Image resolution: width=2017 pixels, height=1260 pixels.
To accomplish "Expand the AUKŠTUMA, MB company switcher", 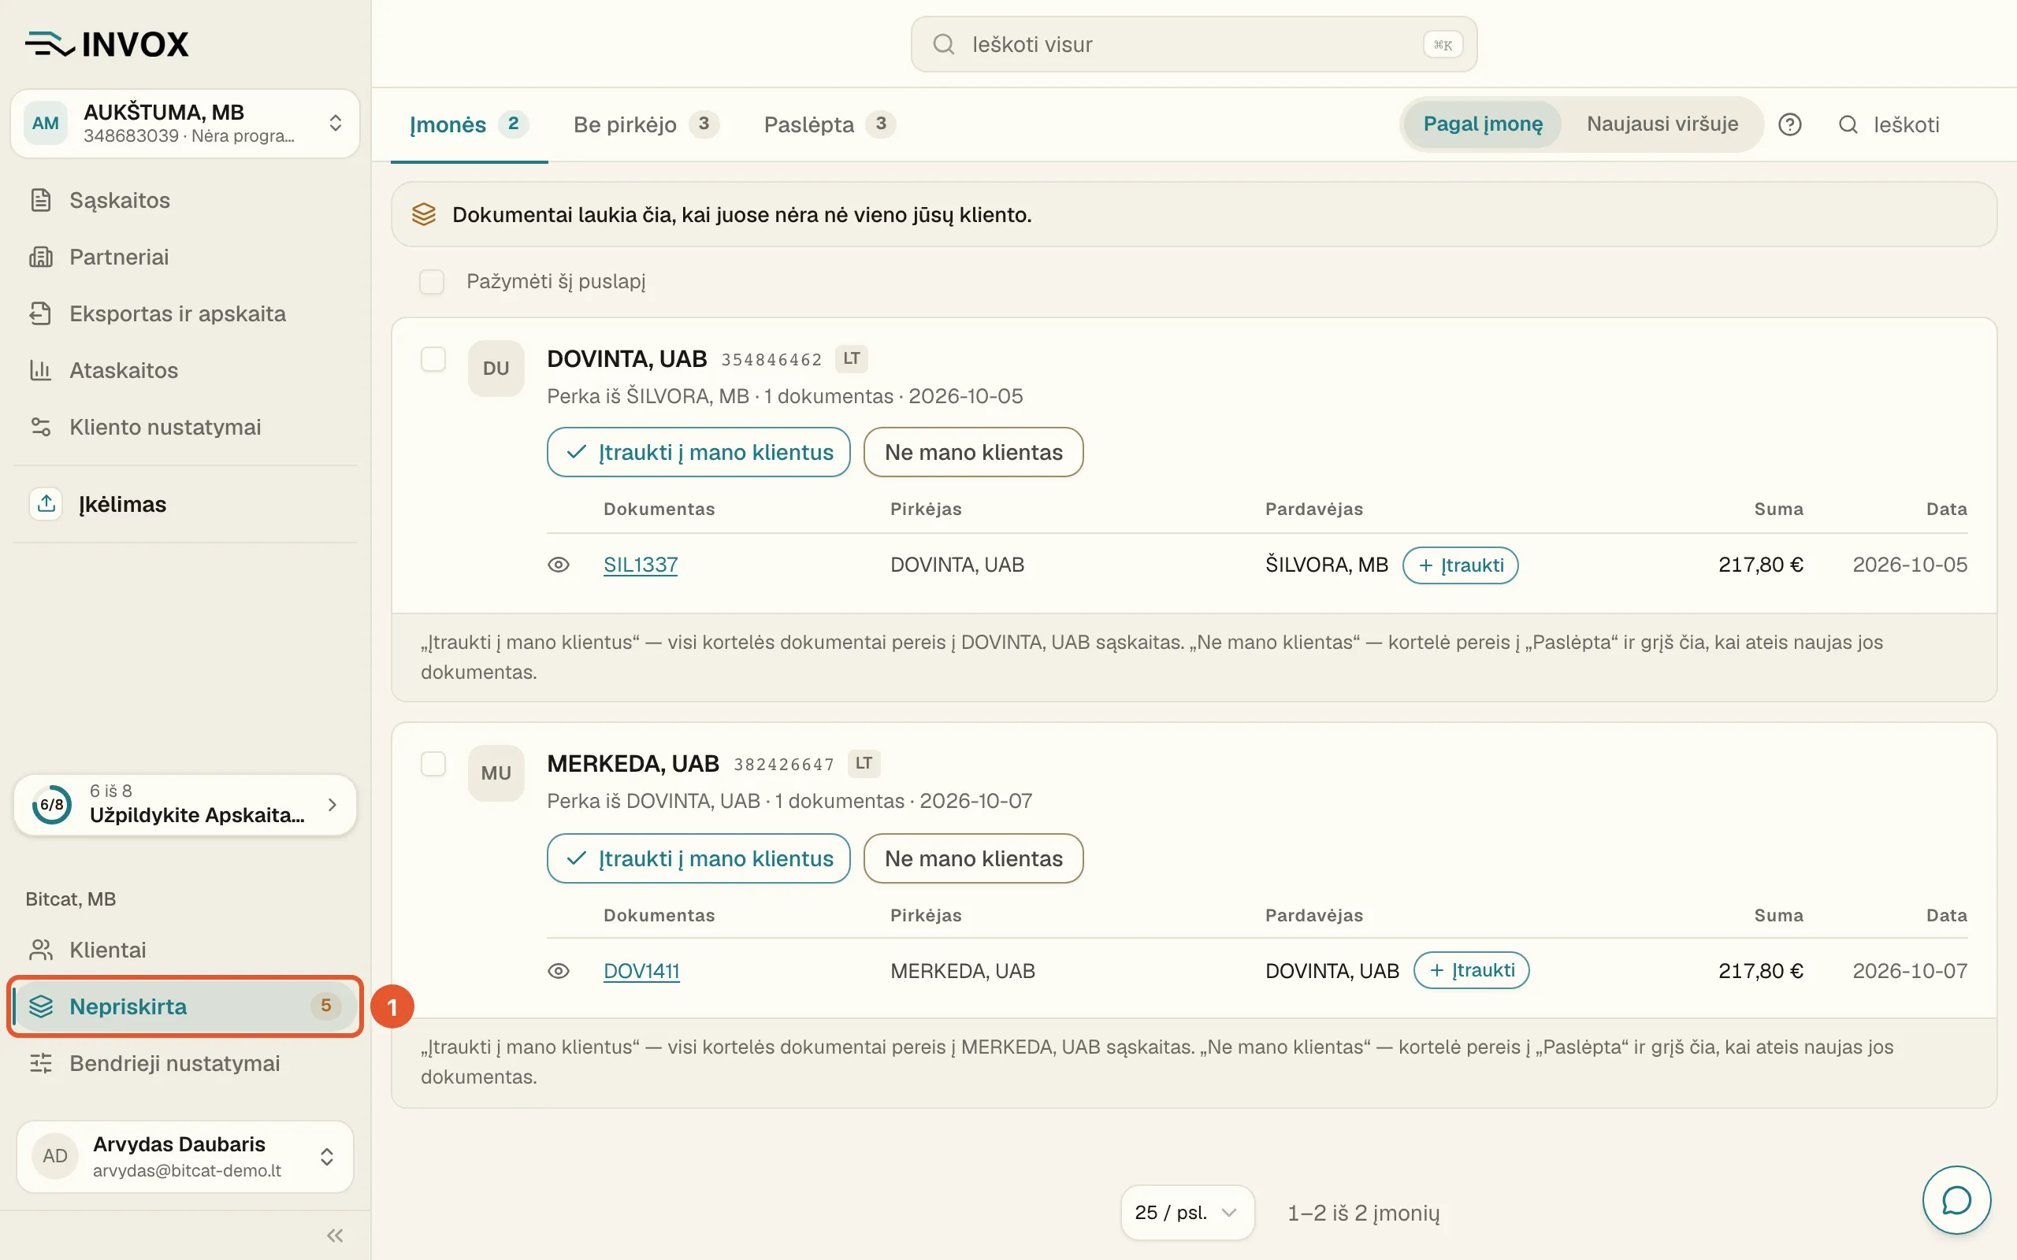I will 185,124.
